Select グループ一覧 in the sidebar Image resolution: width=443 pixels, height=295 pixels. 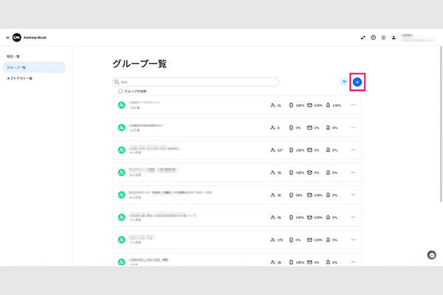(16, 67)
